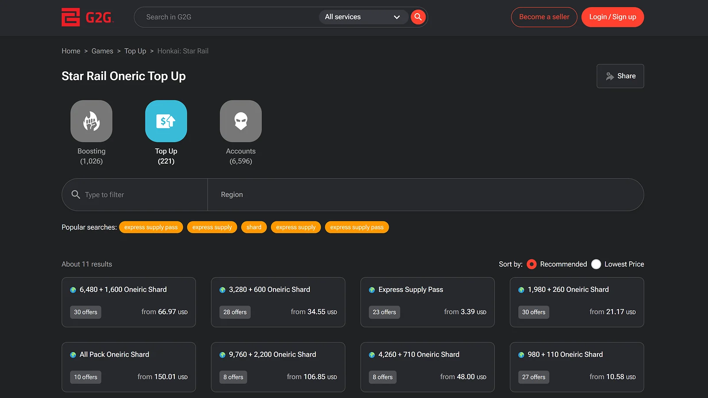This screenshot has width=708, height=398.
Task: Open the Express Supply Pass offer title
Action: 411,290
